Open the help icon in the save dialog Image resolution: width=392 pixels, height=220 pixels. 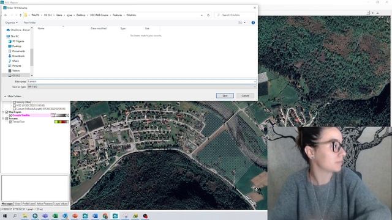coord(253,23)
